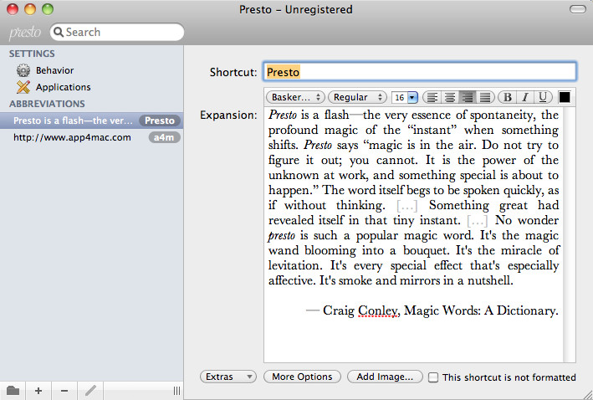Viewport: 593px width, 400px height.
Task: Click the center text alignment icon
Action: click(x=449, y=97)
